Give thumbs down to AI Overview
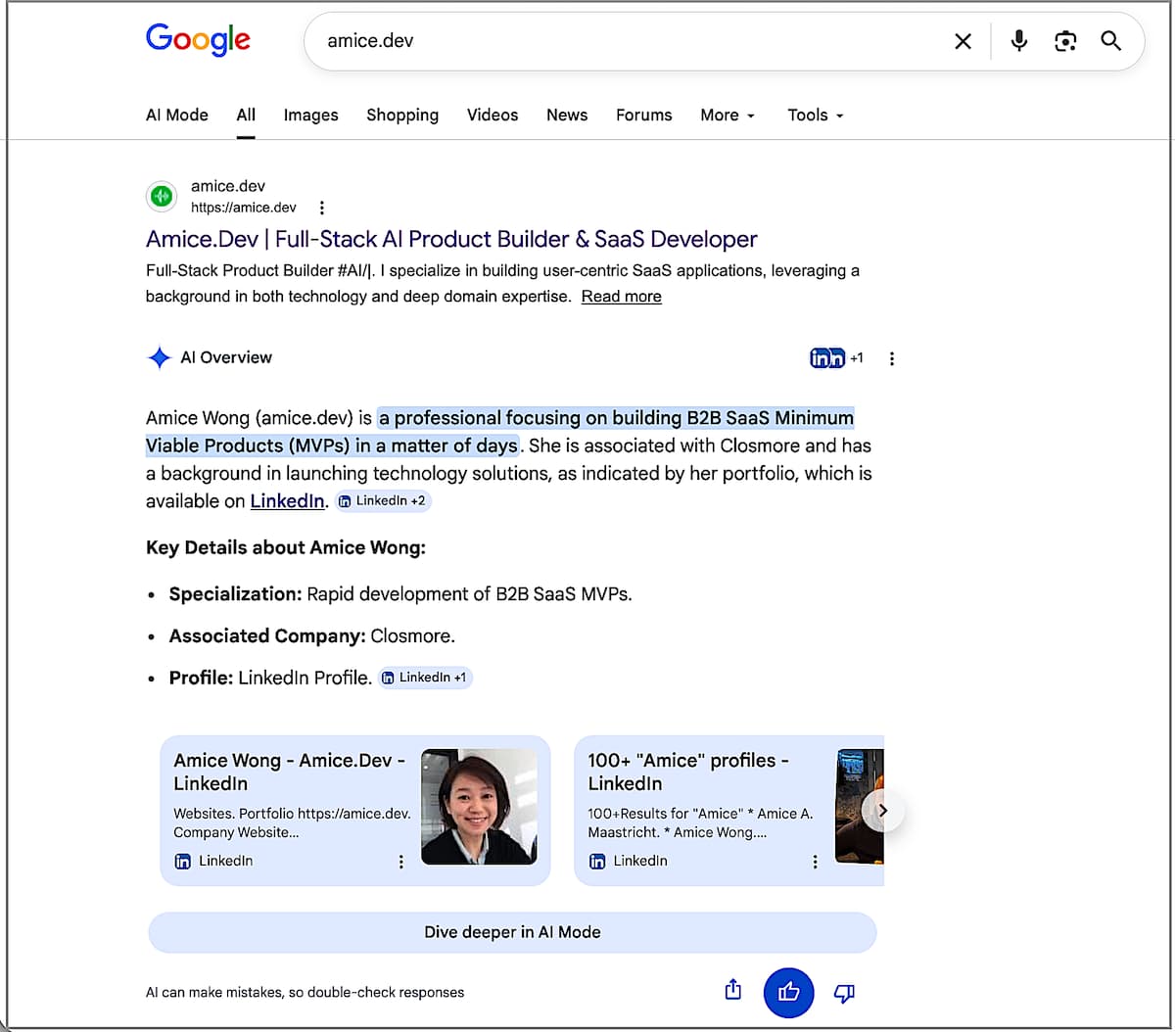 (843, 993)
